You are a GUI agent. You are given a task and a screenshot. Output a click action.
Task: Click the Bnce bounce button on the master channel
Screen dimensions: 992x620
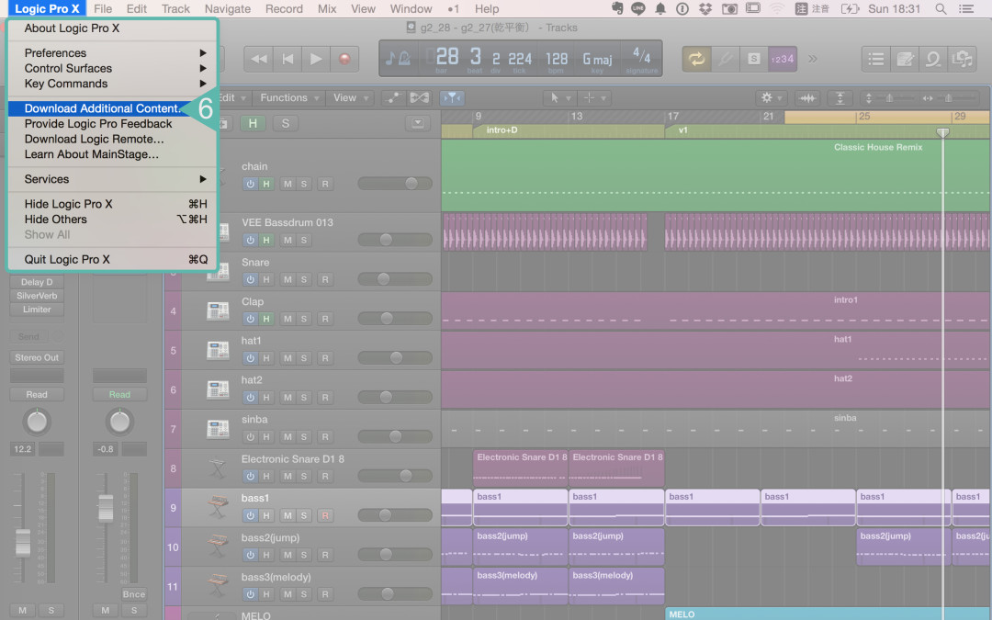point(134,594)
